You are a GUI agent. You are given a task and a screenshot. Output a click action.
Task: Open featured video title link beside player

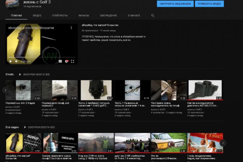100,25
